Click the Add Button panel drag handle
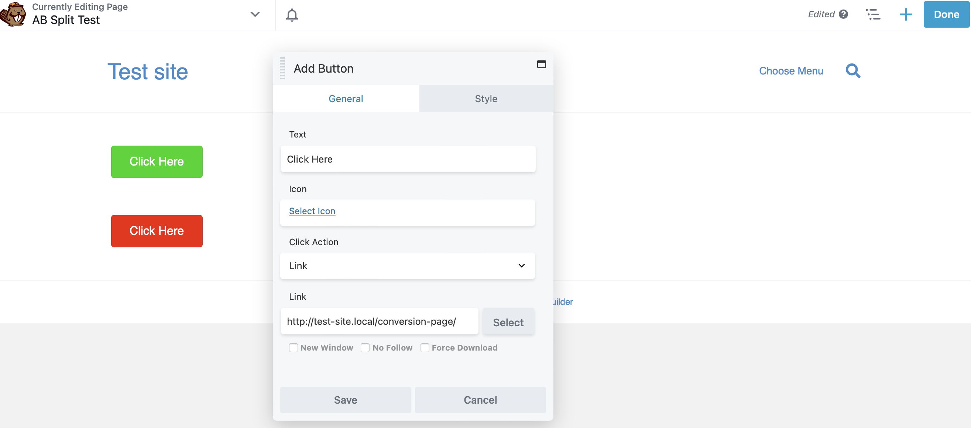The width and height of the screenshot is (971, 428). click(x=282, y=69)
